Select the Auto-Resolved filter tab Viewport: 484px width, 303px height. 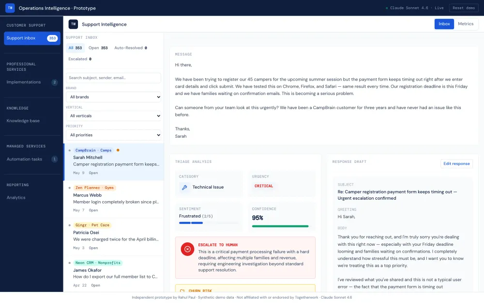(x=131, y=48)
